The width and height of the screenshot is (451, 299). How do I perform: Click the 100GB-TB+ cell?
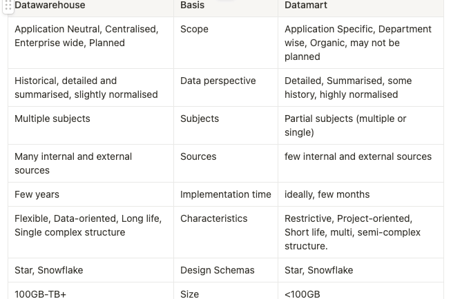(x=91, y=291)
